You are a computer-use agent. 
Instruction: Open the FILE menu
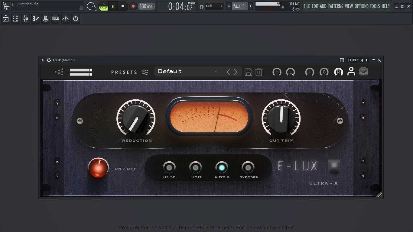click(x=307, y=6)
